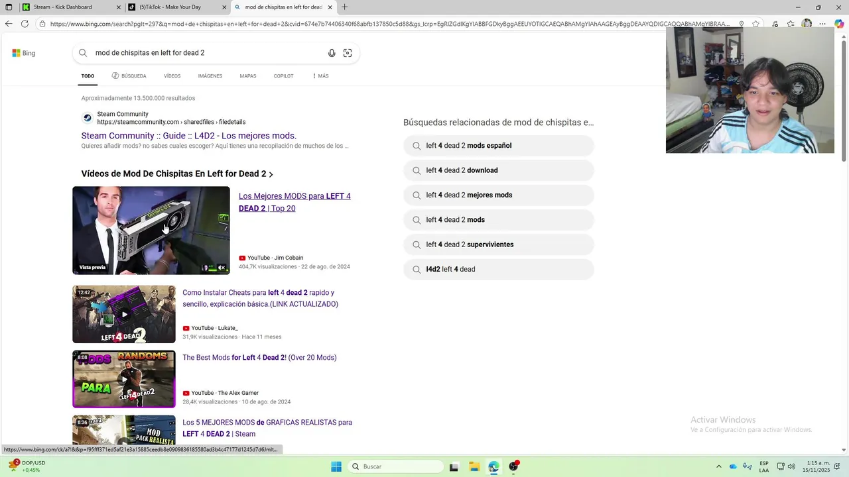Image resolution: width=849 pixels, height=477 pixels.
Task: Click the browser address bar URL
Action: (x=390, y=24)
